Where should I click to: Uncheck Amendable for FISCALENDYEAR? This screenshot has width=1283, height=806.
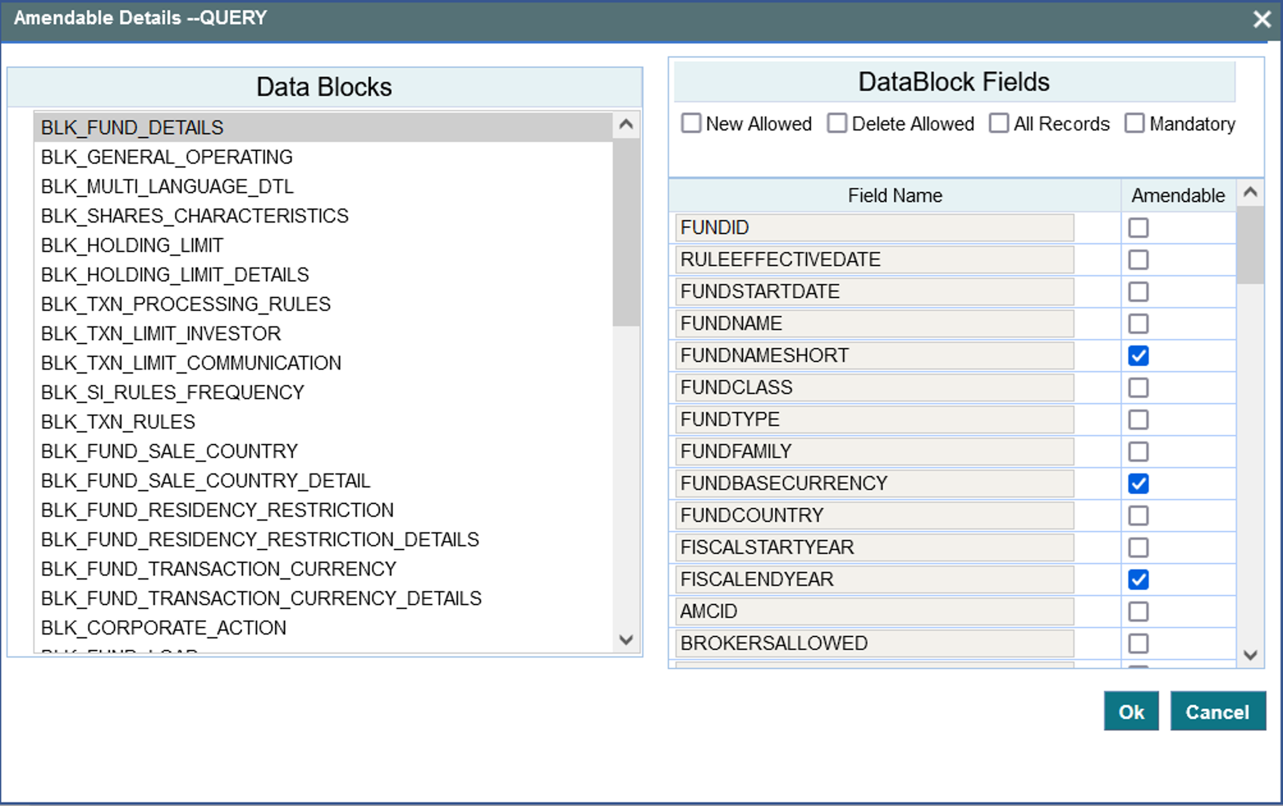(x=1138, y=580)
